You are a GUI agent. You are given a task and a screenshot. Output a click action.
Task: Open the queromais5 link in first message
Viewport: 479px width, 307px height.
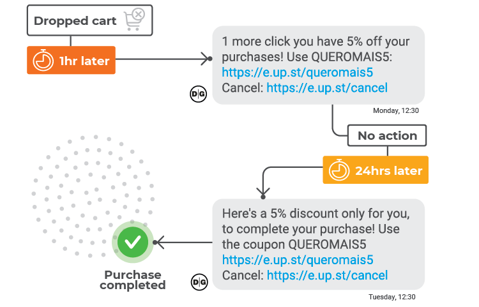pyautogui.click(x=297, y=72)
